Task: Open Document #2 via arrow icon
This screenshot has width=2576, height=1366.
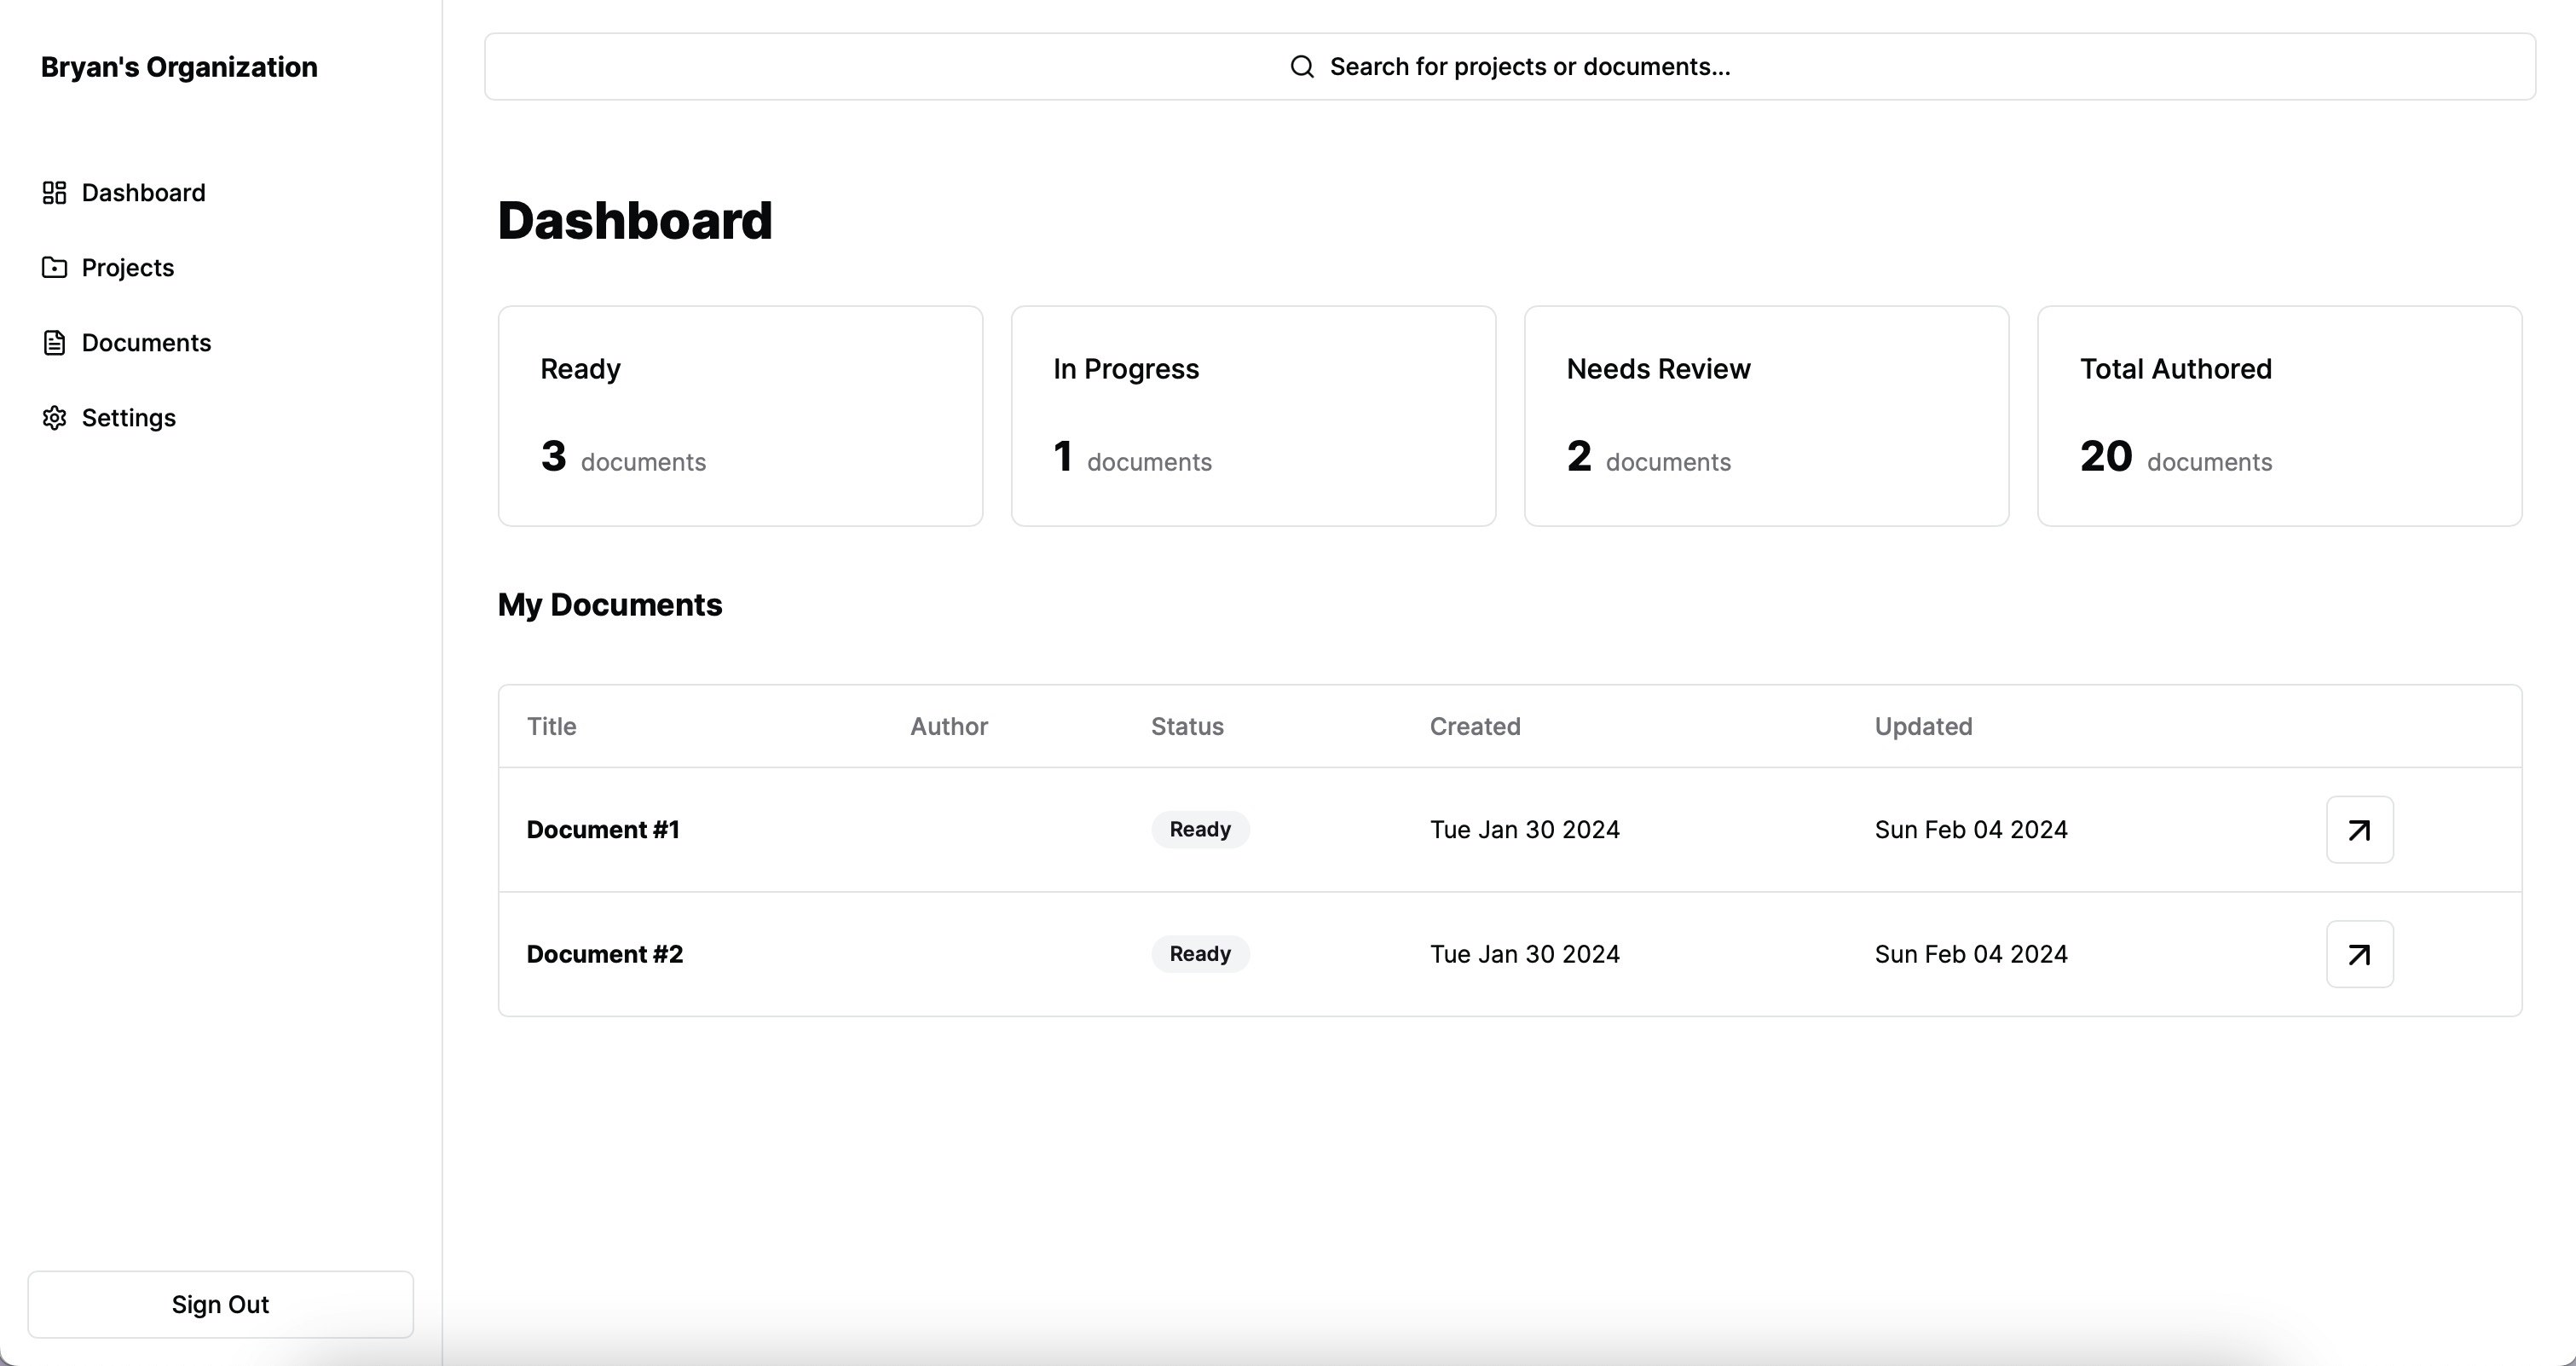Action: point(2359,955)
